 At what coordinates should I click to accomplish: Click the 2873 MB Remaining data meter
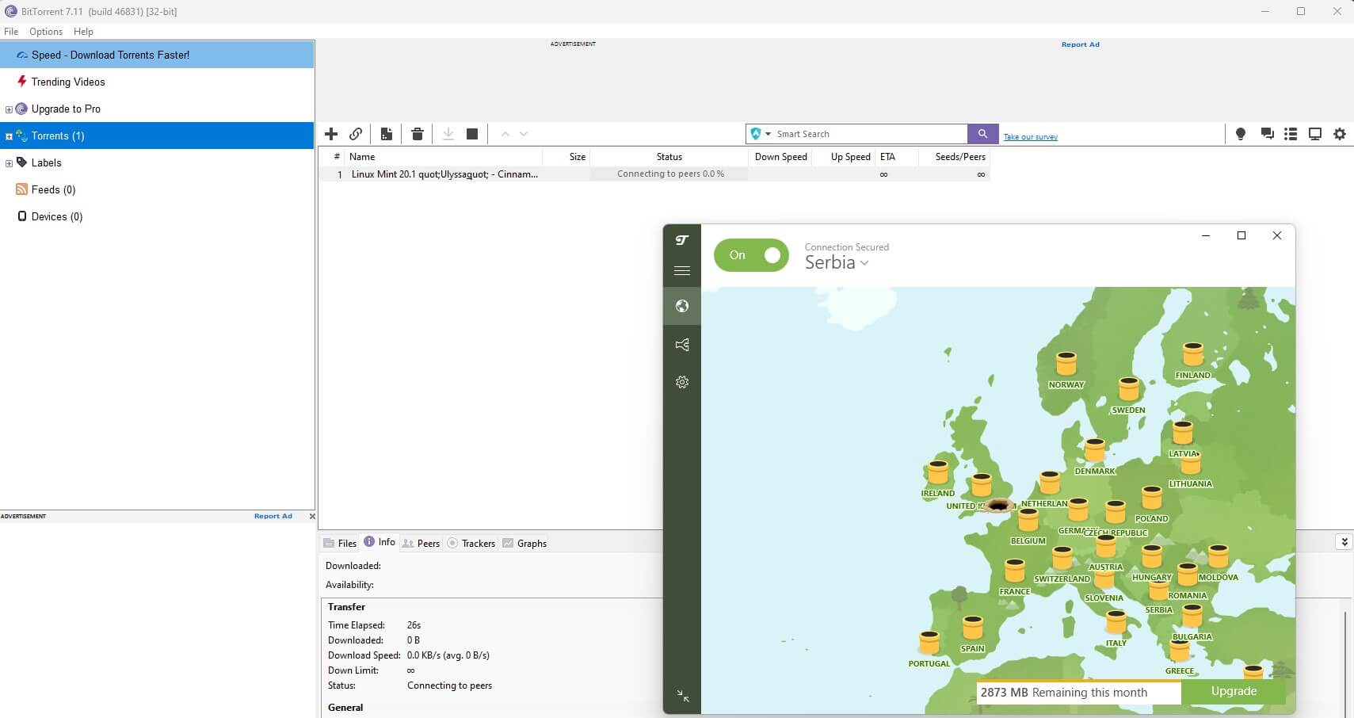[1078, 692]
